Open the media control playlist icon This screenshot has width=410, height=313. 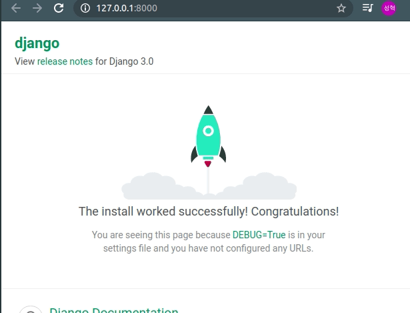(x=367, y=8)
